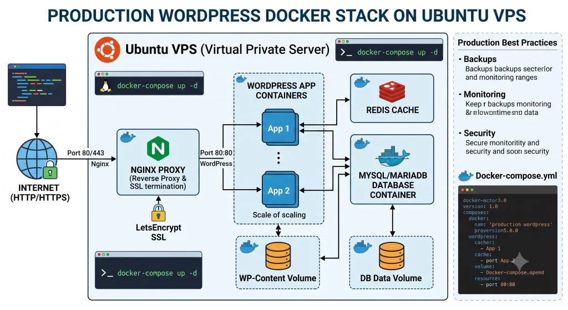Click the WordPress label under Port 80:80
This screenshot has width=568, height=310.
click(x=216, y=164)
